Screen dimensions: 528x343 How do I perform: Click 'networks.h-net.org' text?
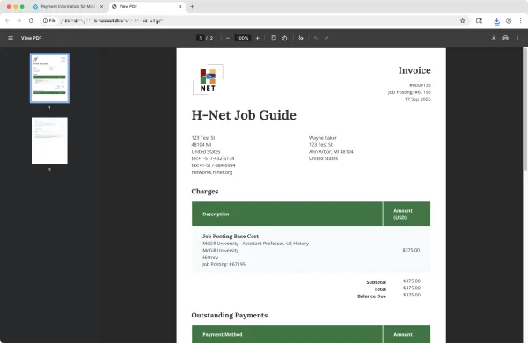(x=212, y=172)
